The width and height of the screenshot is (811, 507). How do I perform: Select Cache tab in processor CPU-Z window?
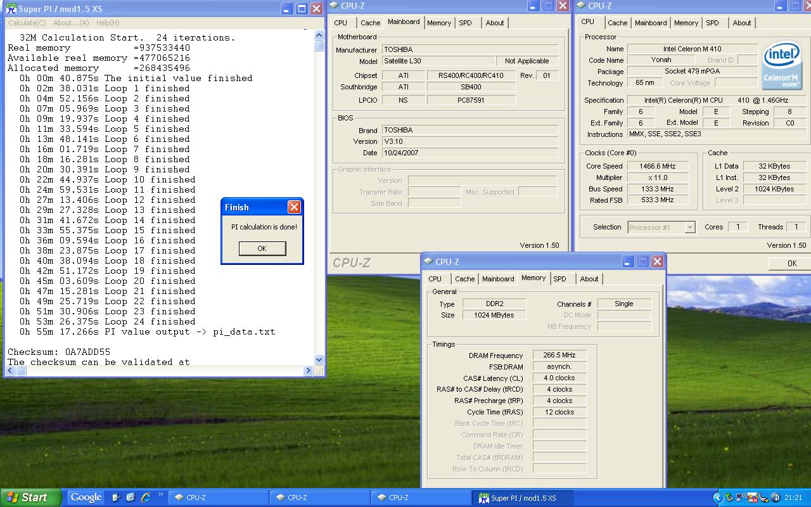point(617,23)
